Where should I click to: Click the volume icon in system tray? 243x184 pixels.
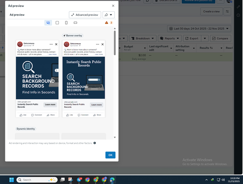(x=223, y=180)
